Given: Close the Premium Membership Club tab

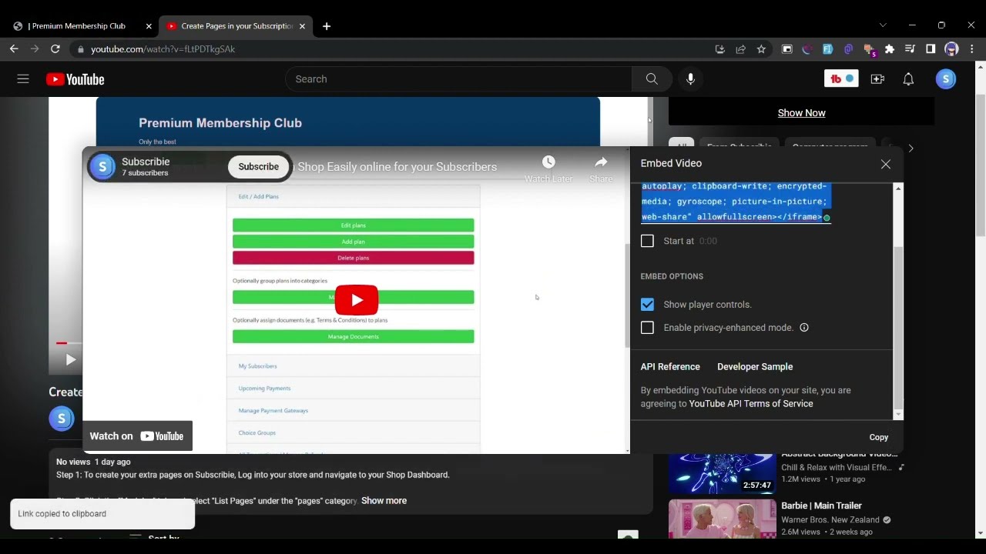Looking at the screenshot, I should pos(149,26).
